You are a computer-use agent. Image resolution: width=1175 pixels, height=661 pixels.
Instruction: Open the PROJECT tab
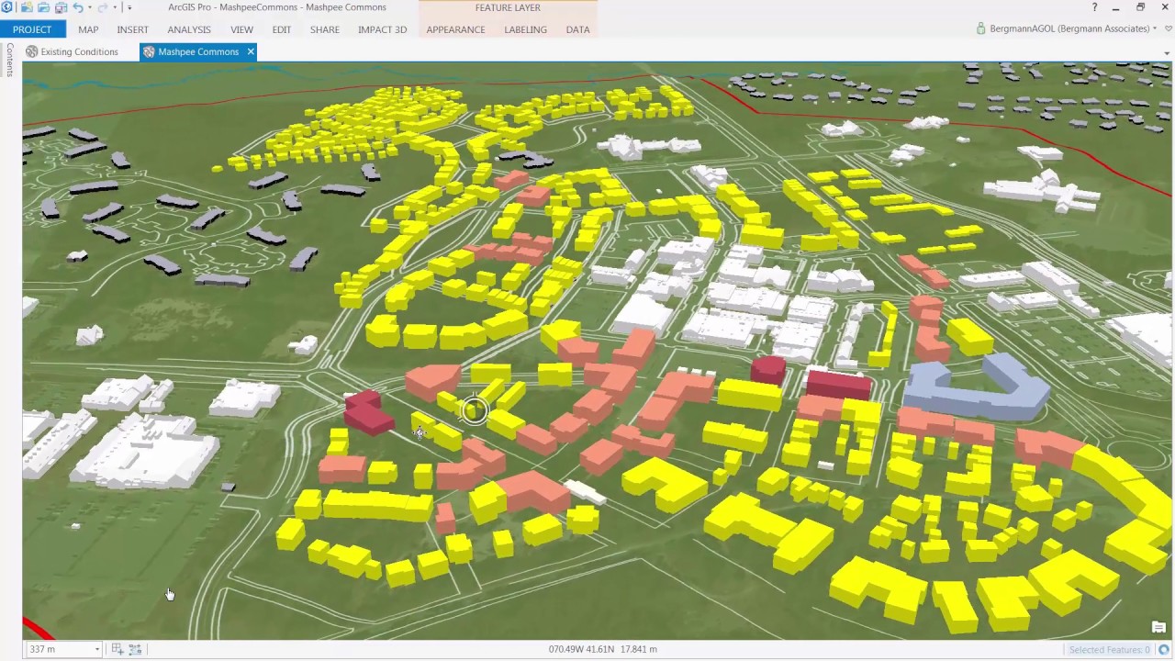pyautogui.click(x=32, y=29)
